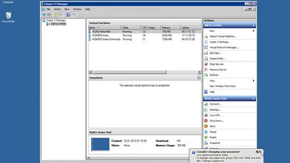Click the Help icon in Actions pane
This screenshot has height=163, width=290.
(206, 92)
